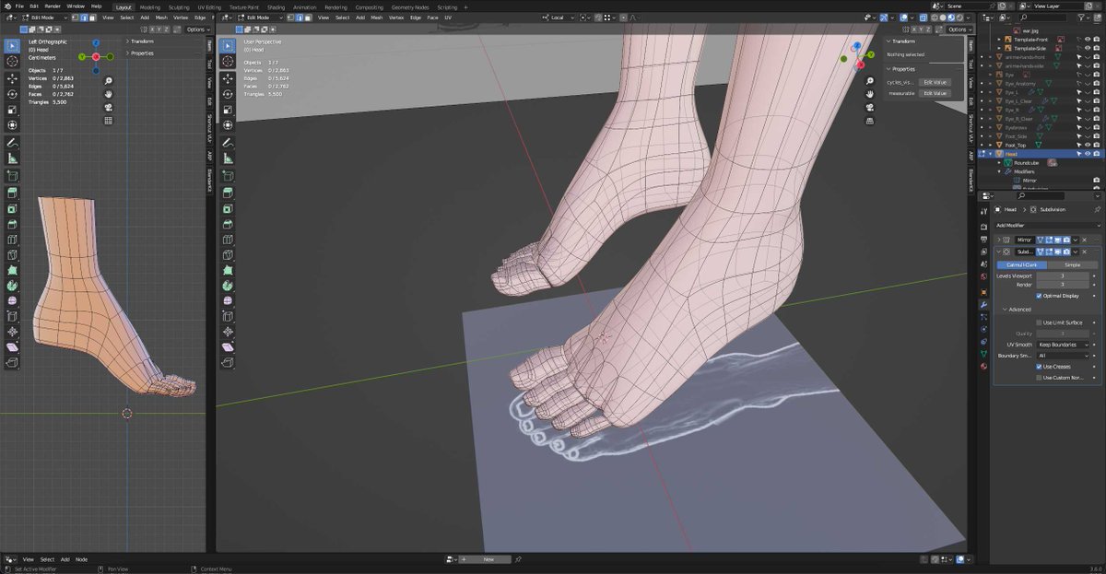This screenshot has height=574, width=1106.
Task: Open the Render menu
Action: (53, 6)
